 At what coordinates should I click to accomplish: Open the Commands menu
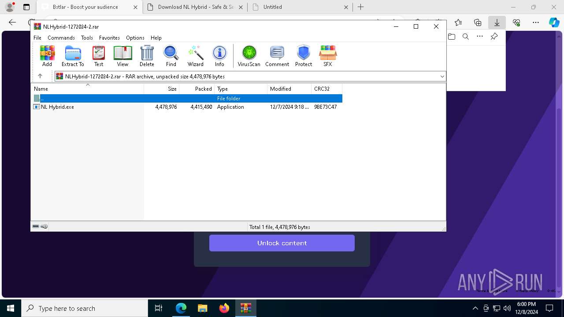coord(61,38)
